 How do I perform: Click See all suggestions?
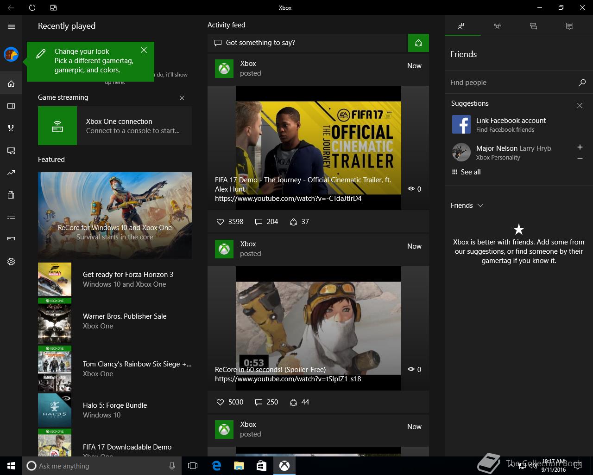pyautogui.click(x=466, y=172)
